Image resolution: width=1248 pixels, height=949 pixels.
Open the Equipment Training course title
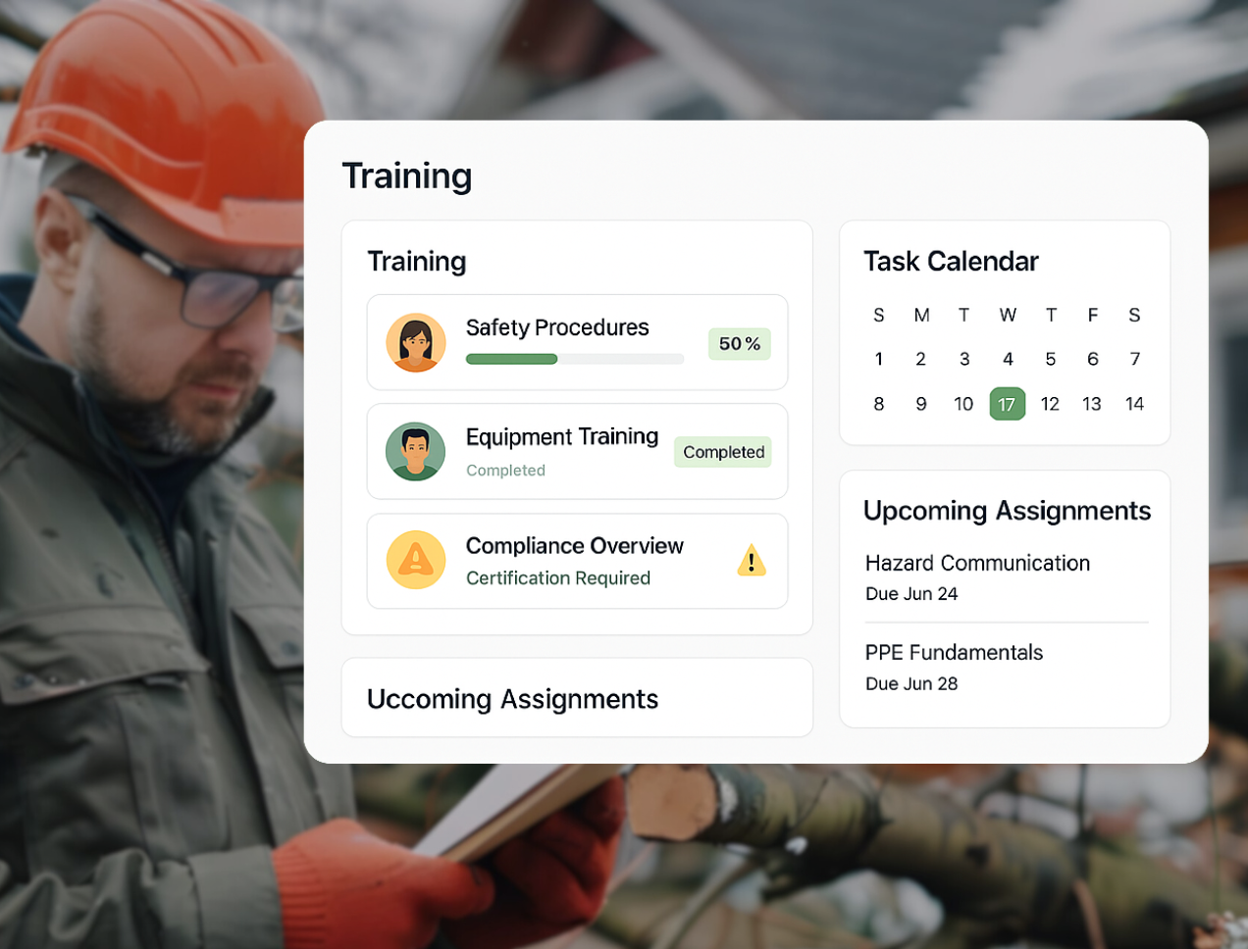pos(562,436)
